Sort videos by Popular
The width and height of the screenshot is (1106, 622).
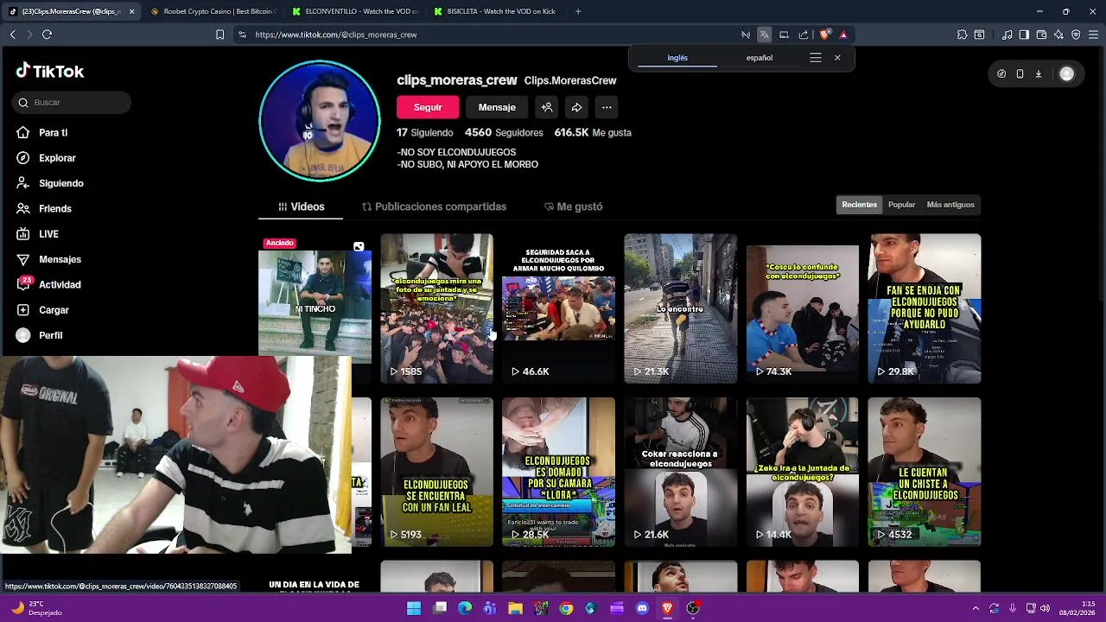click(901, 205)
